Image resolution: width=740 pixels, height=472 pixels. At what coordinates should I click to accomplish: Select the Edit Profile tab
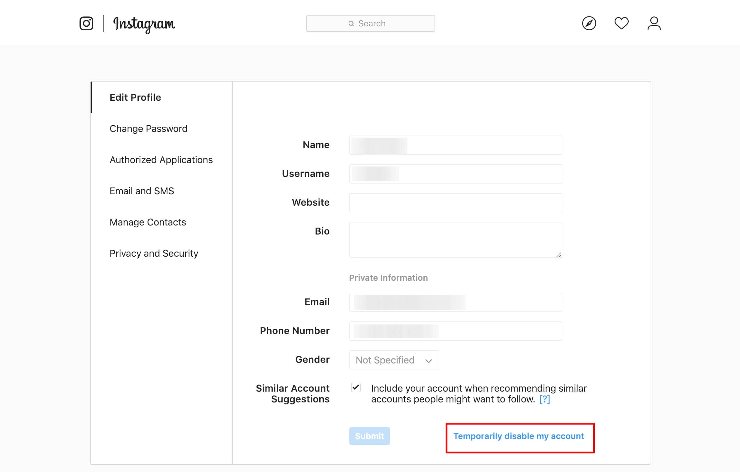point(135,97)
